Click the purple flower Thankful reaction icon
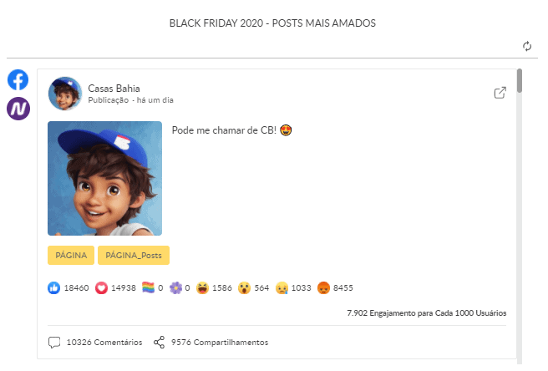The height and width of the screenshot is (371, 548). point(176,287)
